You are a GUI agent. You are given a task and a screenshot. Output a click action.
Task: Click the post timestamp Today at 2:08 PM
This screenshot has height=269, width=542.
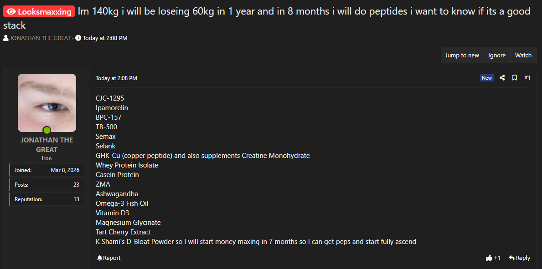(116, 78)
